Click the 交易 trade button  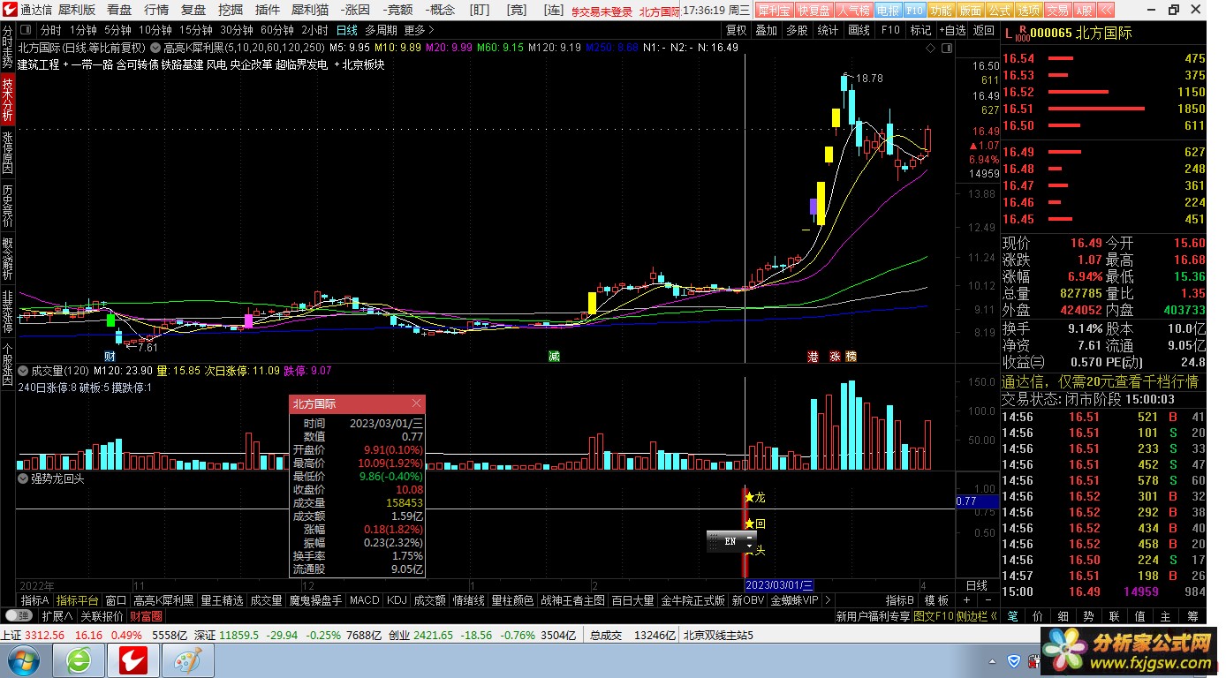1057,11
